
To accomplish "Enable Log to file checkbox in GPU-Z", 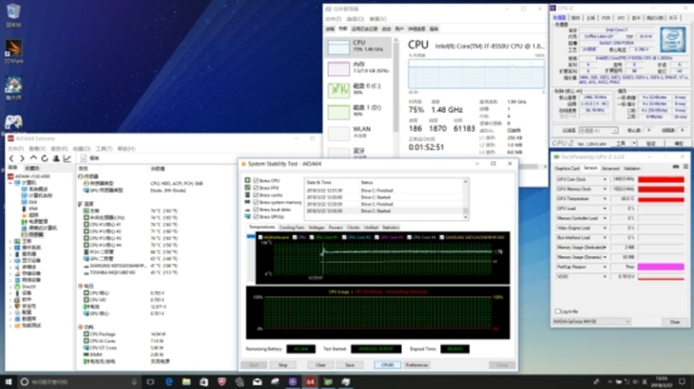I will click(558, 311).
